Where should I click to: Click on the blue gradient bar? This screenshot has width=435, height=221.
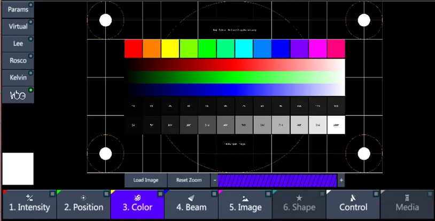(235, 90)
